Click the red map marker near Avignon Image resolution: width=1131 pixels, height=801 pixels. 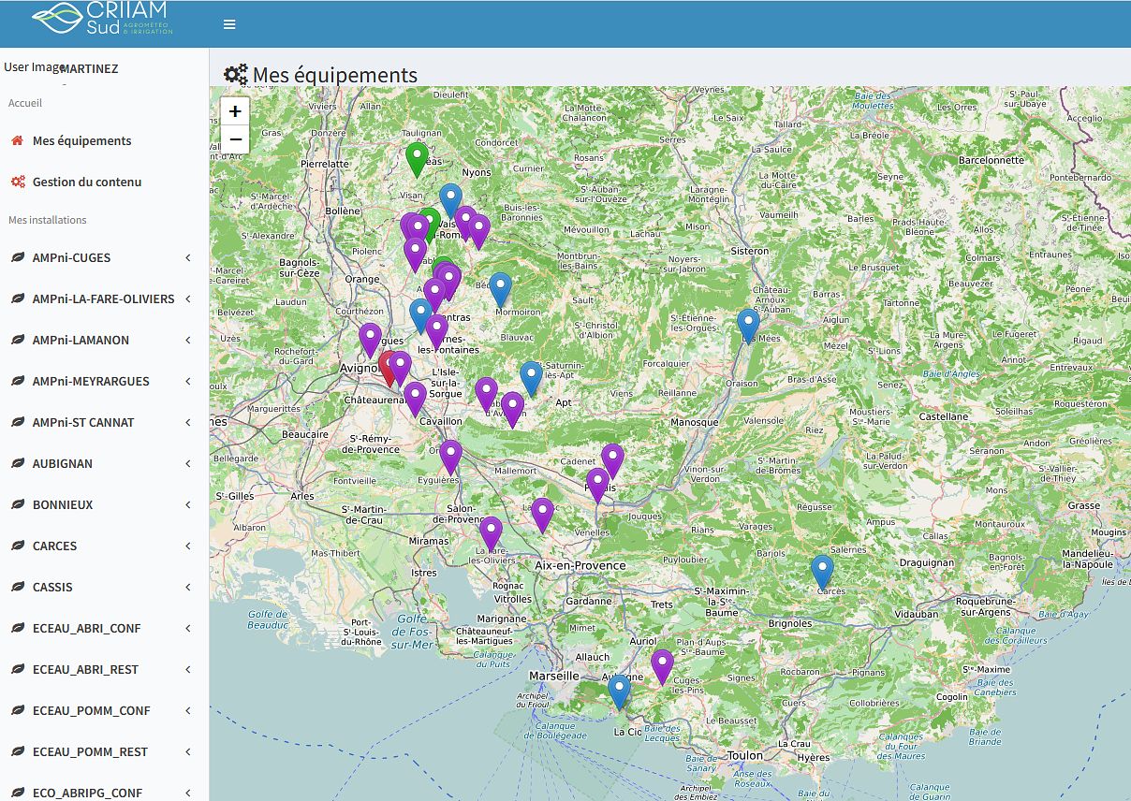(x=386, y=367)
